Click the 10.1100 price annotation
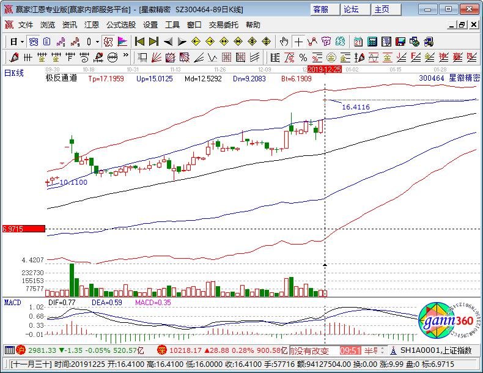The height and width of the screenshot is (373, 483). (x=73, y=182)
